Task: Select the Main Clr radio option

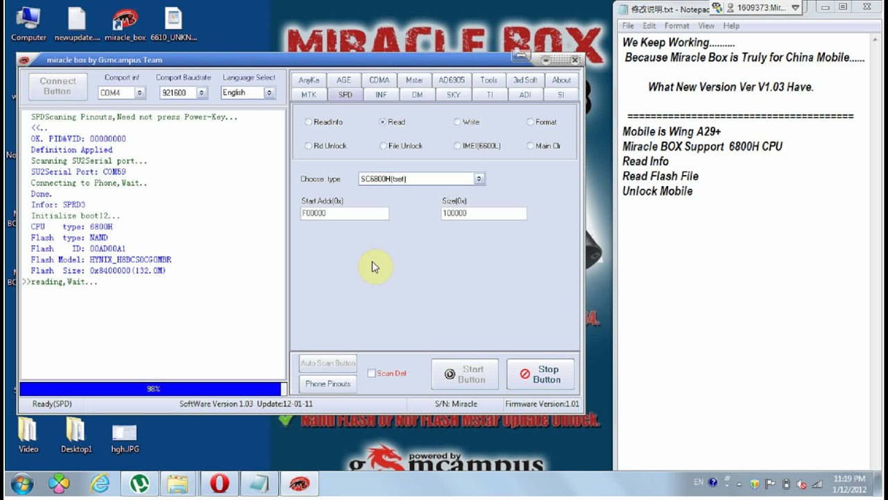Action: [543, 146]
